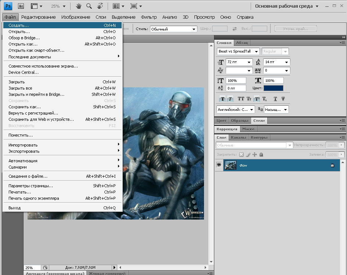Screen dimensions: 347x275
Task: Apply Strikethrough text style icon
Action: 283,99
